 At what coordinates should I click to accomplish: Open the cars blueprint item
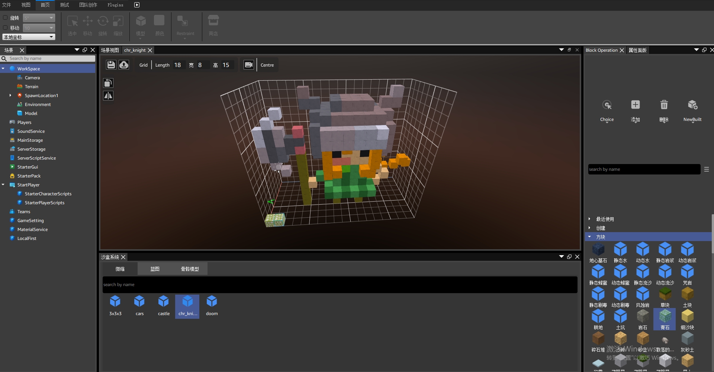(139, 306)
